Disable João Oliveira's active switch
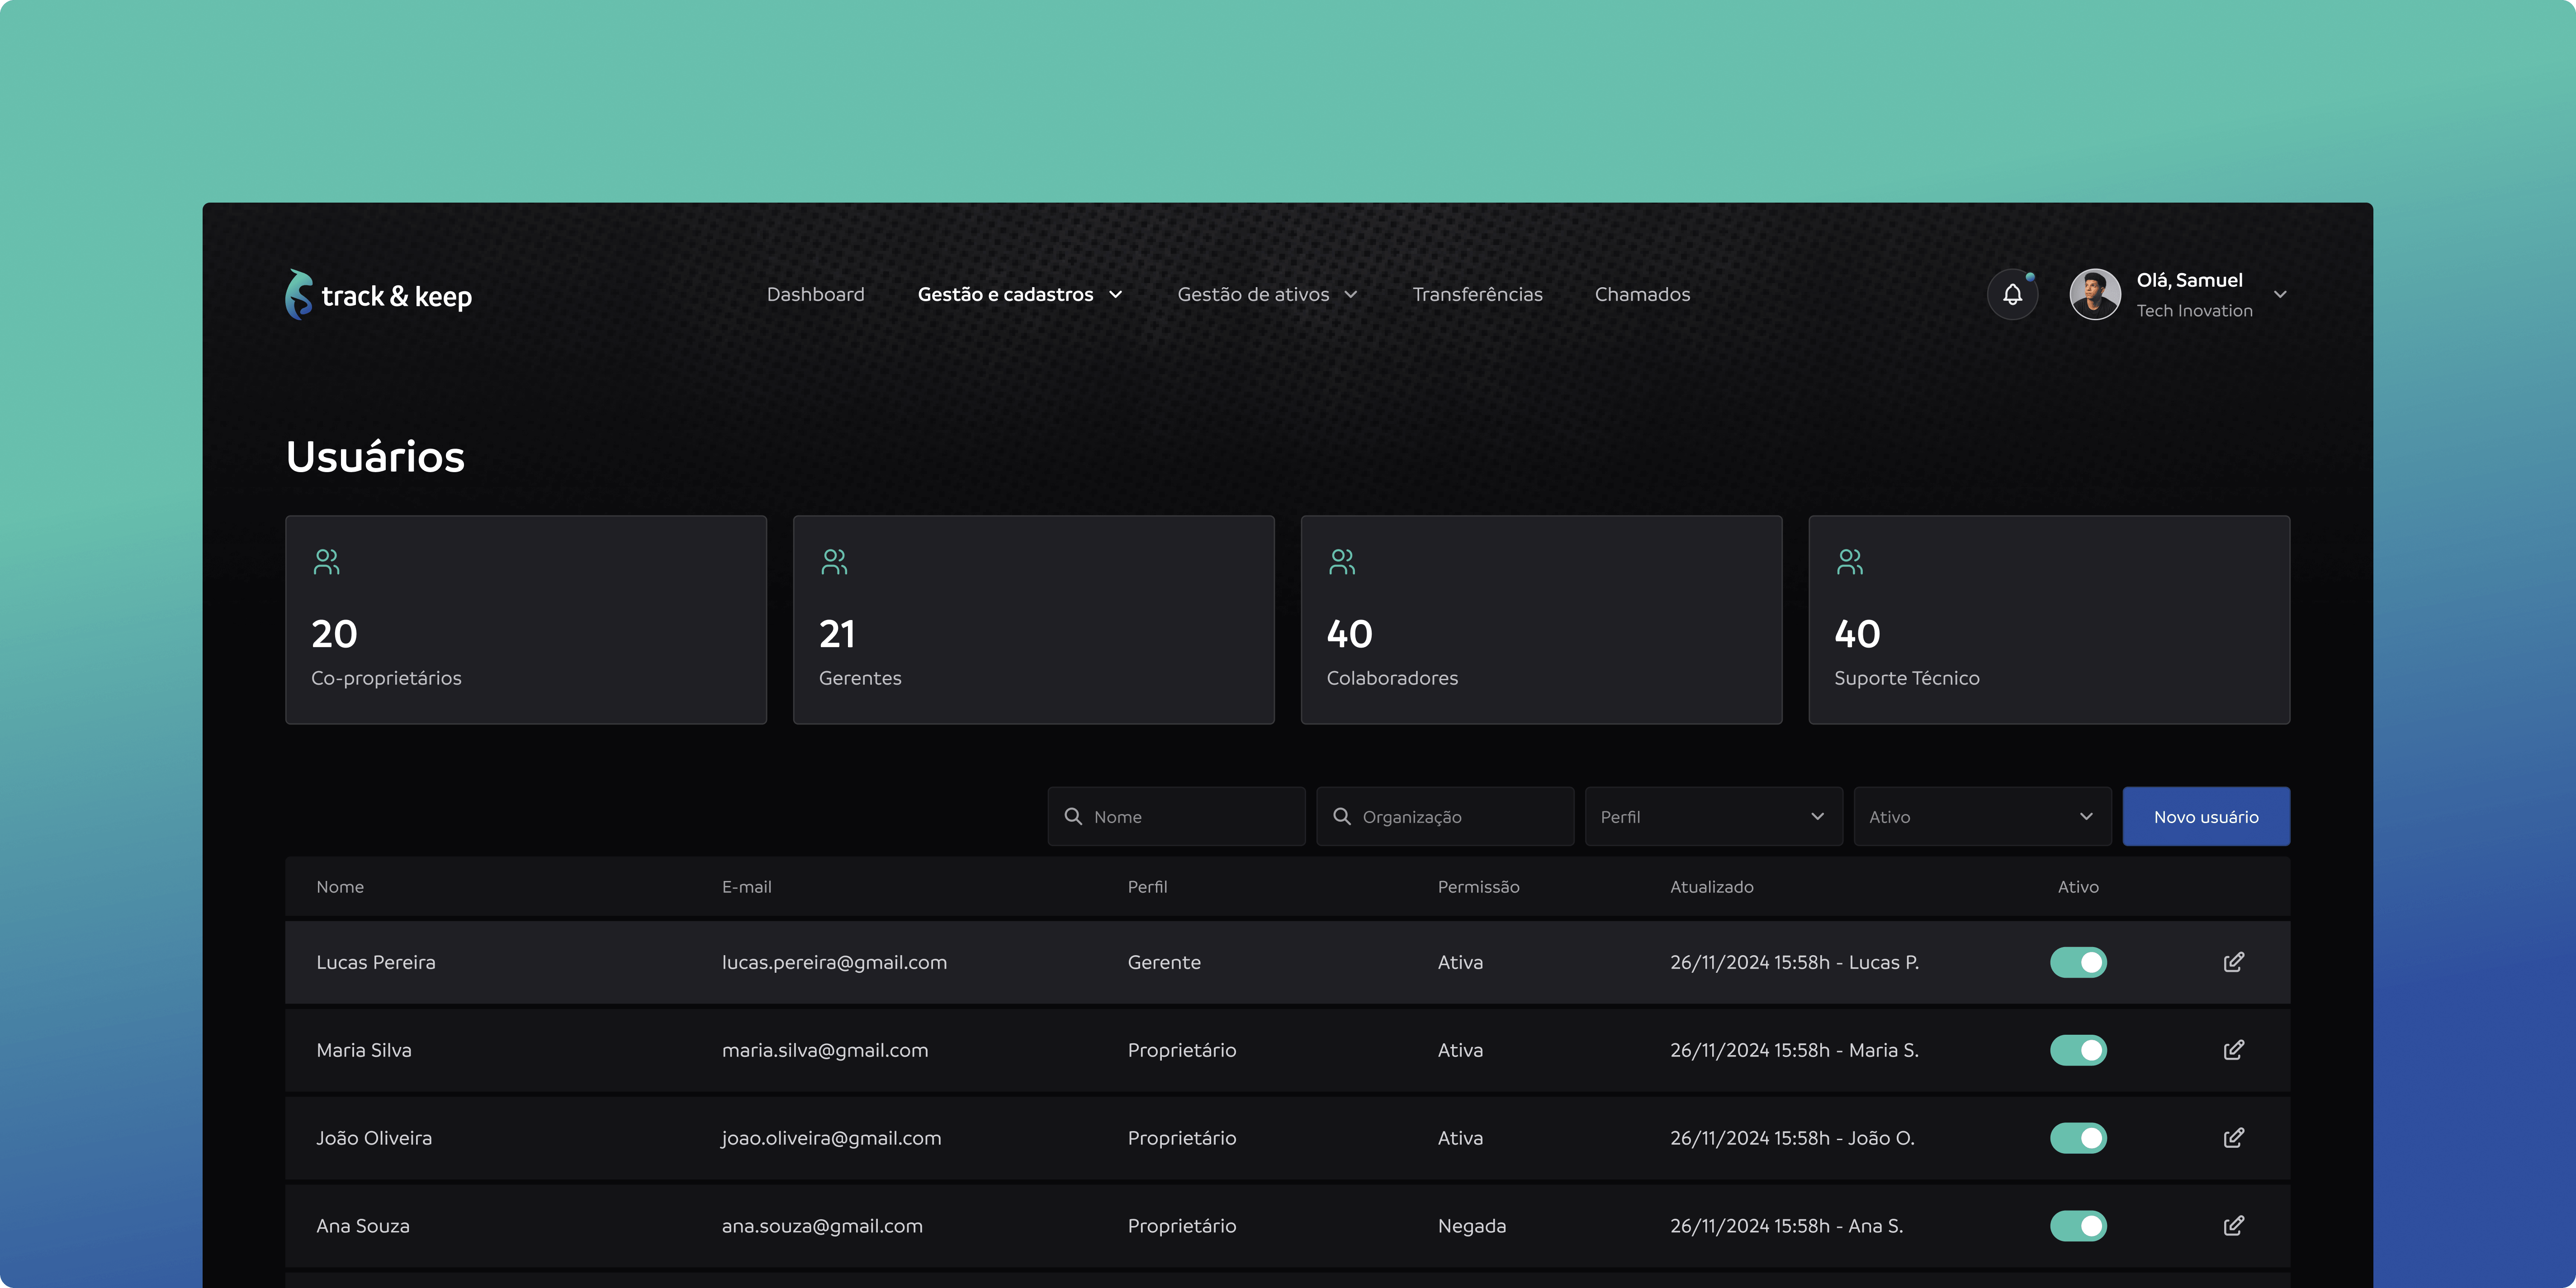 tap(2078, 1138)
